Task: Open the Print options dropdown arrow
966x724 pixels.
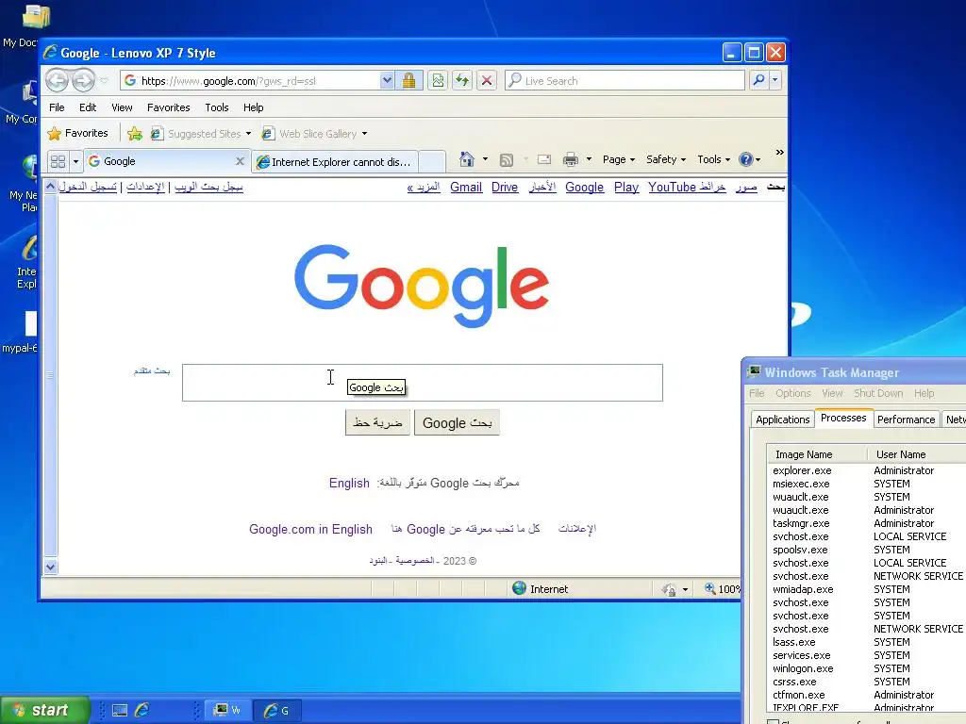Action: tap(589, 159)
